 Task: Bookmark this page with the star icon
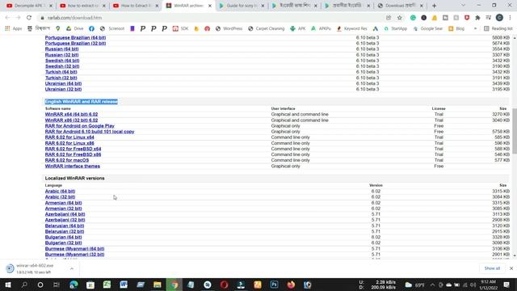click(399, 18)
